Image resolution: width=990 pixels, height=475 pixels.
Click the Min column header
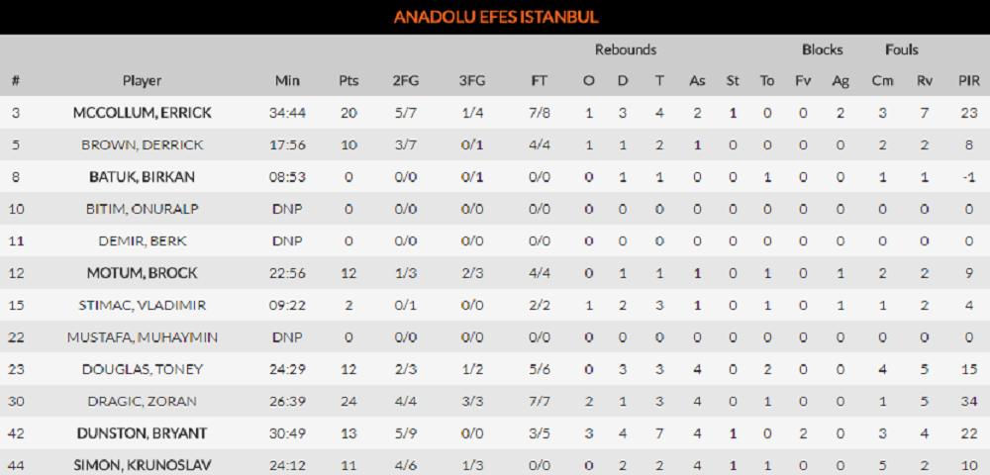286,81
